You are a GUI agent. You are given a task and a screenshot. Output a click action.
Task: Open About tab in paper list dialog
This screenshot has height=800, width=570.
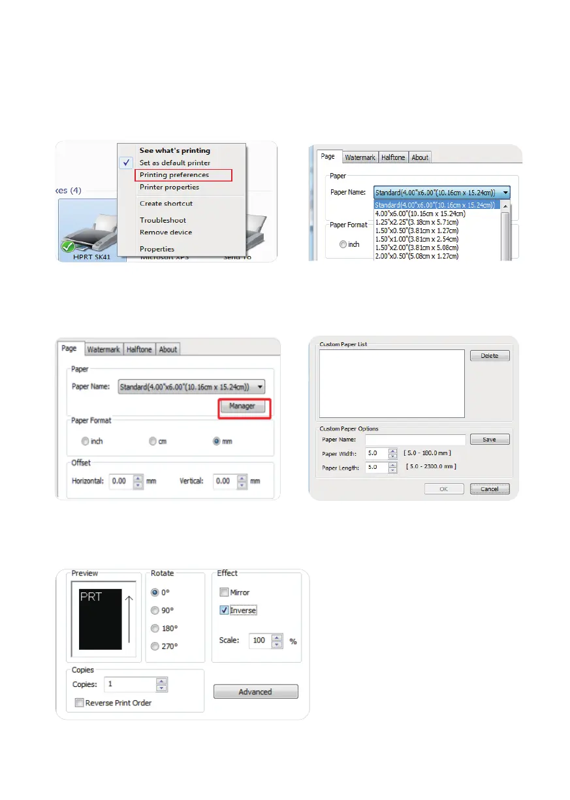tap(420, 157)
